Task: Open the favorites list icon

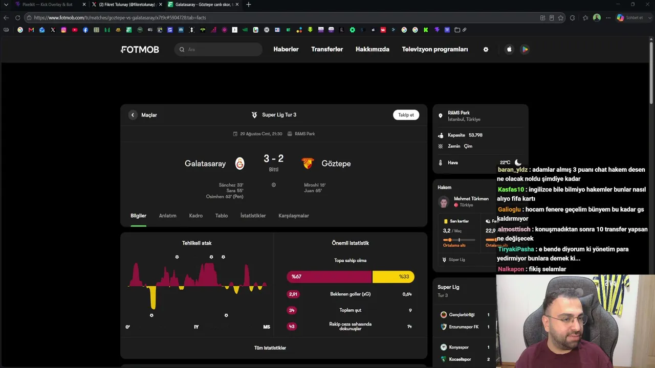Action: 585,18
